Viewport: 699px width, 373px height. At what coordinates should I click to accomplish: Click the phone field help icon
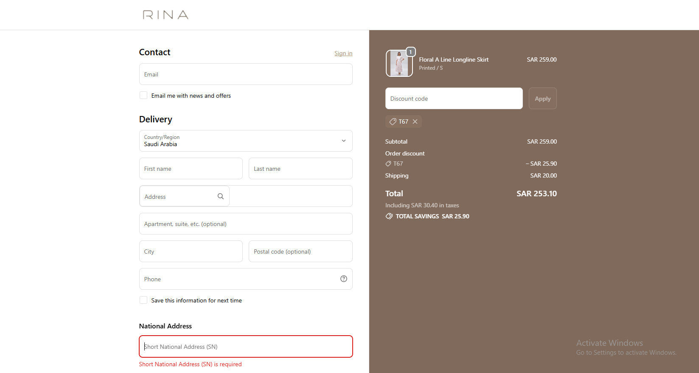pyautogui.click(x=344, y=279)
